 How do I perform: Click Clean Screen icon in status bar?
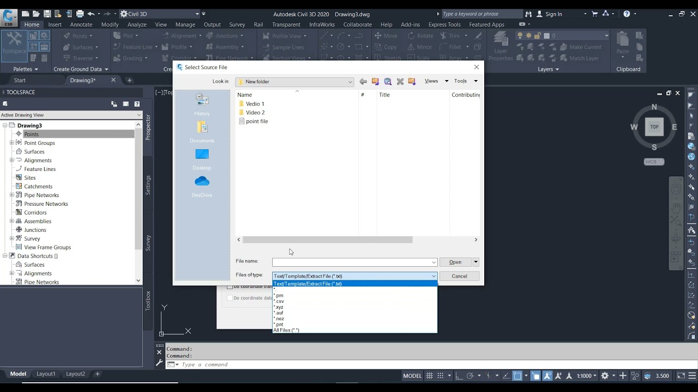pyautogui.click(x=681, y=376)
